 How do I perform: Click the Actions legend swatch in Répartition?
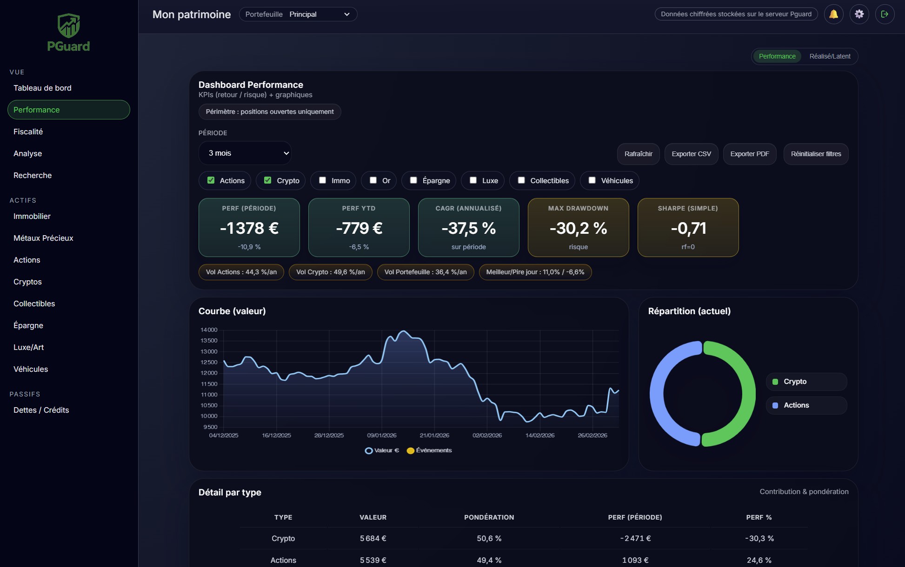pyautogui.click(x=775, y=405)
